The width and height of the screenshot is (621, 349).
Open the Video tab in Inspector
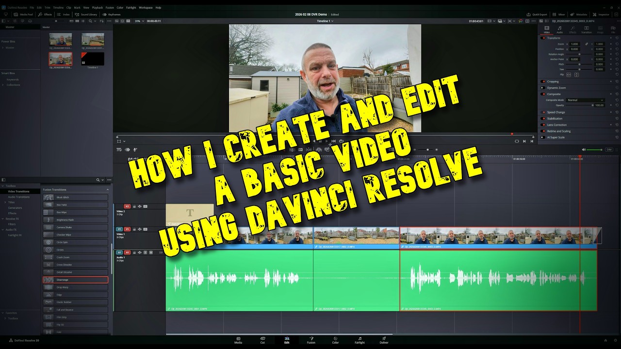547,30
